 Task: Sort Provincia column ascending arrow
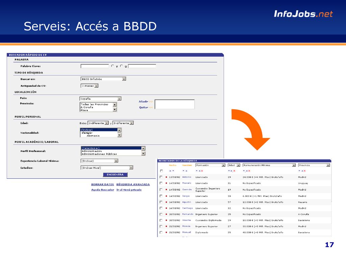tap(302, 171)
